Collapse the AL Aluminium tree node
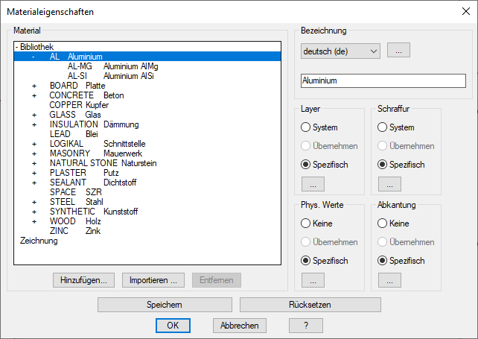Screen dimensions: 478x339 point(34,57)
